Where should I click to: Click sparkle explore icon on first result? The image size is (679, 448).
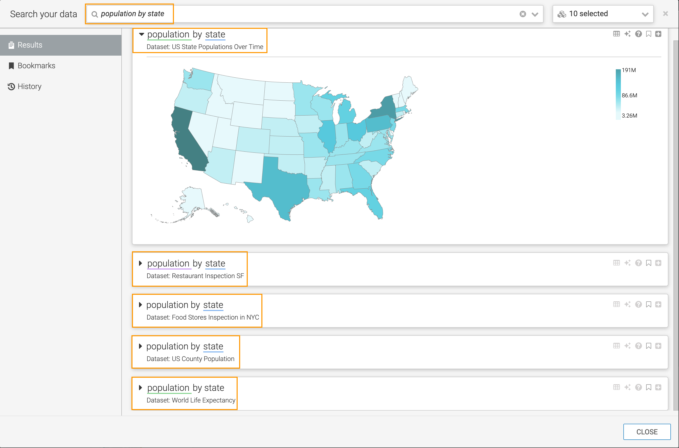click(x=627, y=34)
